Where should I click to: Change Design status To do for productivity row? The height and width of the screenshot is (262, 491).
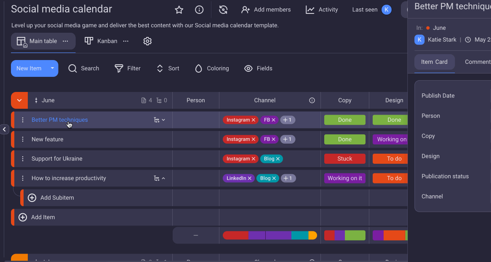click(x=390, y=178)
